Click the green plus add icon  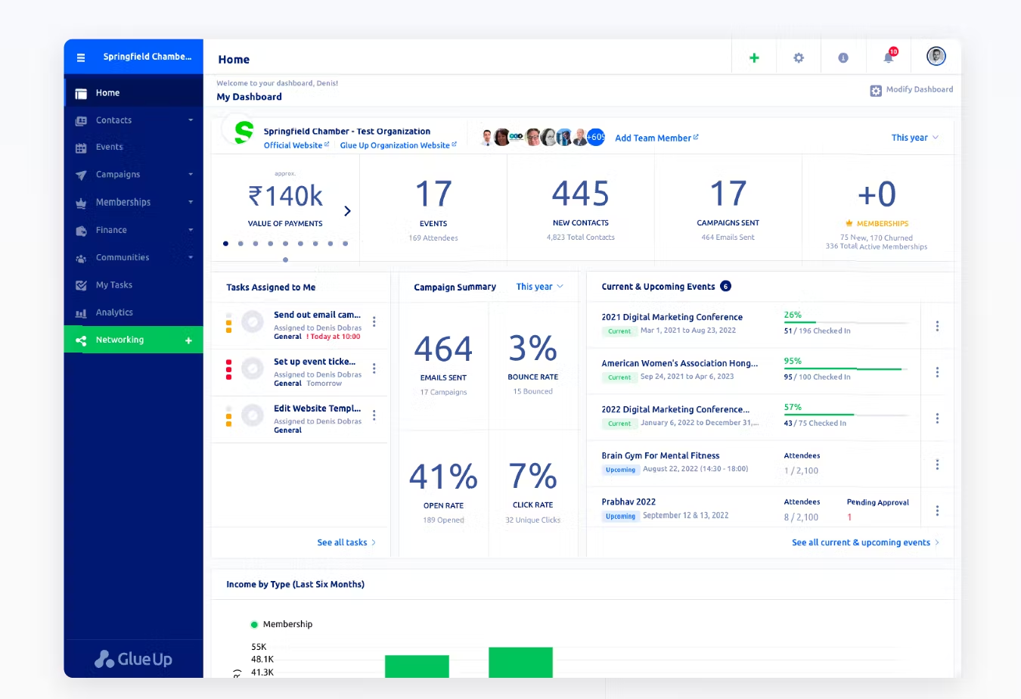pyautogui.click(x=754, y=57)
